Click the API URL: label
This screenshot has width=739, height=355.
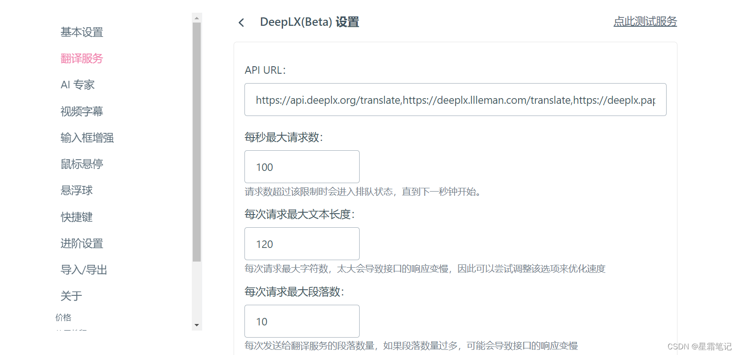point(265,70)
